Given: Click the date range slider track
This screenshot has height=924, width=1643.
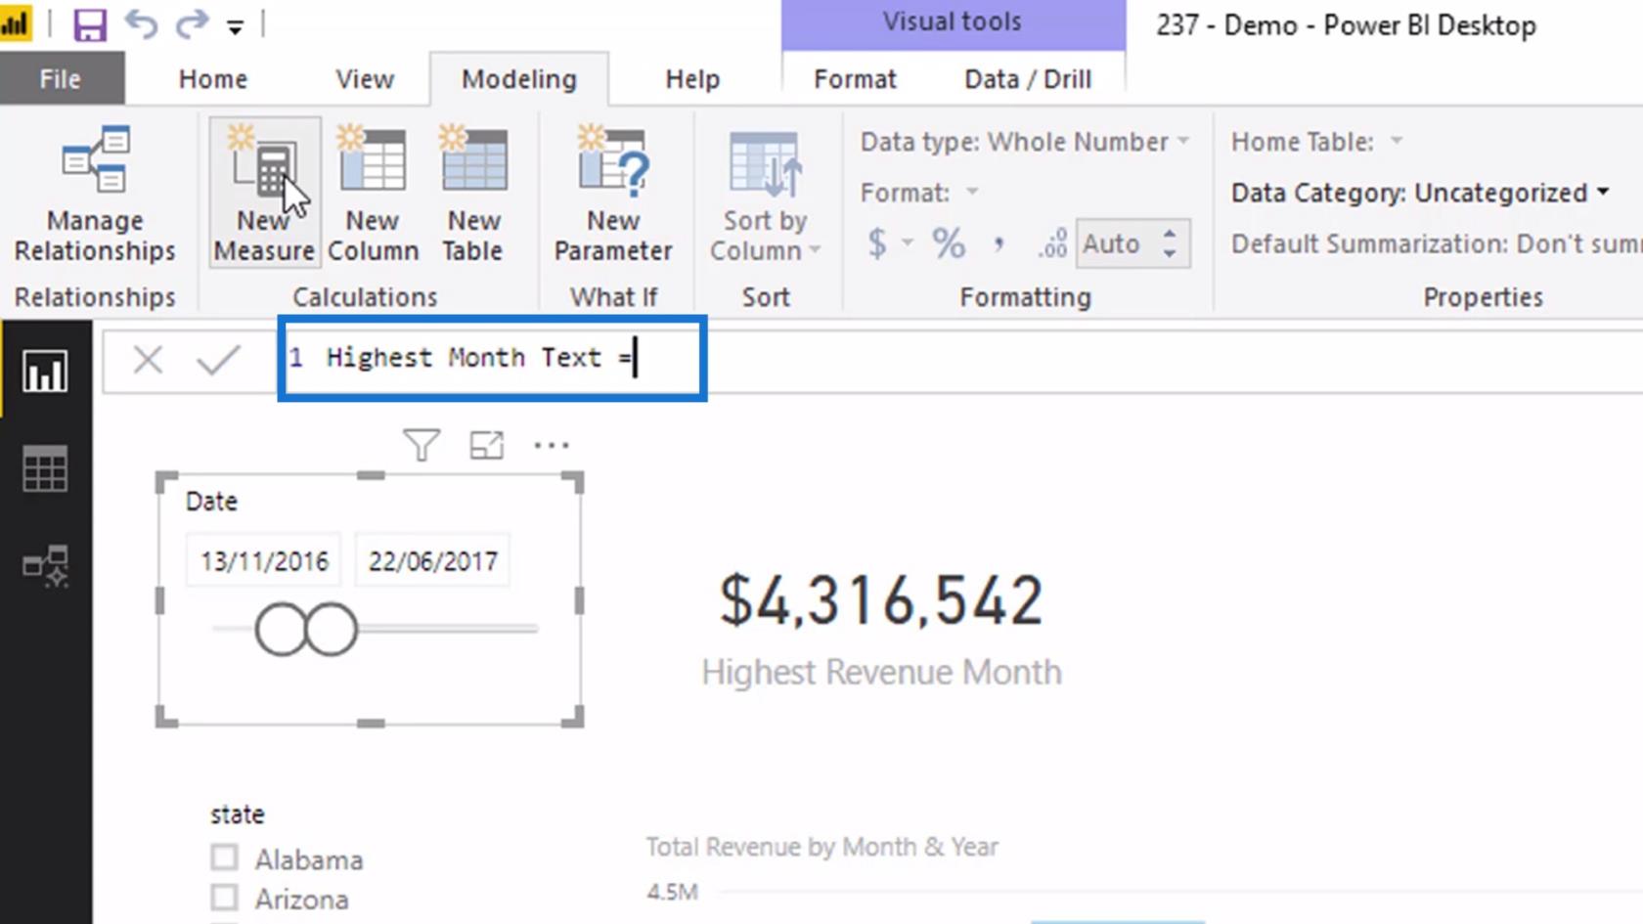Looking at the screenshot, I should [x=375, y=629].
